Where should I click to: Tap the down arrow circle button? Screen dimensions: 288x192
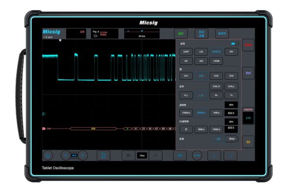83,156
